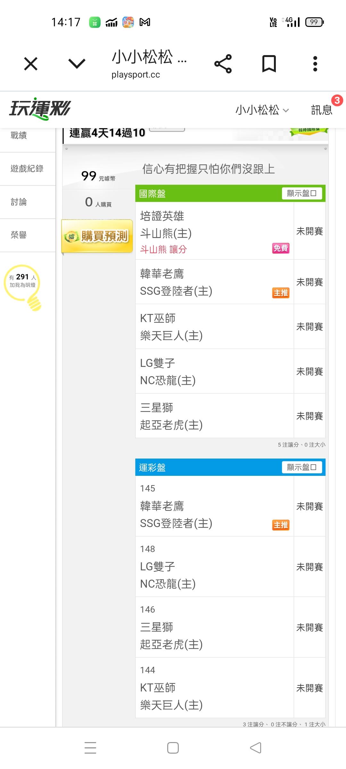Click the 玩運彩 site logo

(x=40, y=109)
